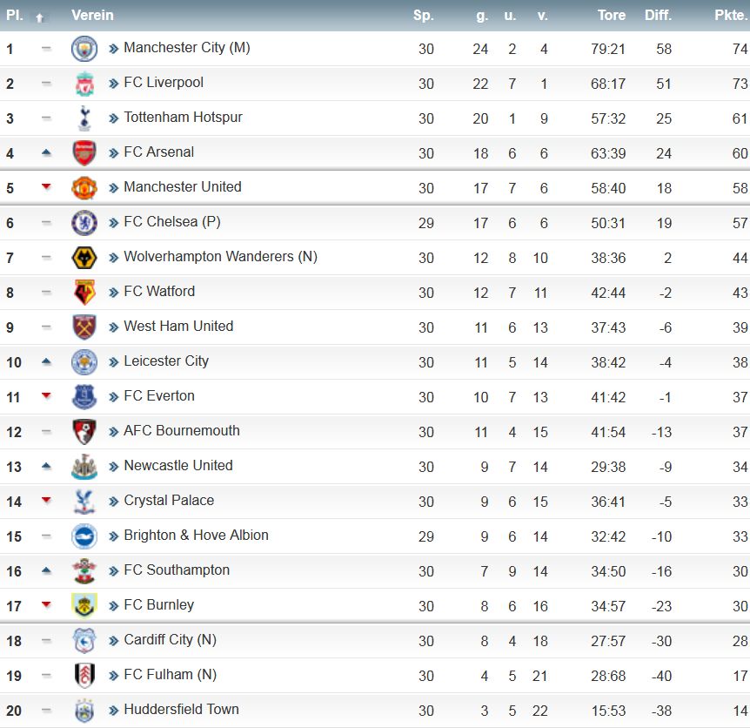Click the Leicester City fox crest
This screenshot has height=728, width=750.
84,362
